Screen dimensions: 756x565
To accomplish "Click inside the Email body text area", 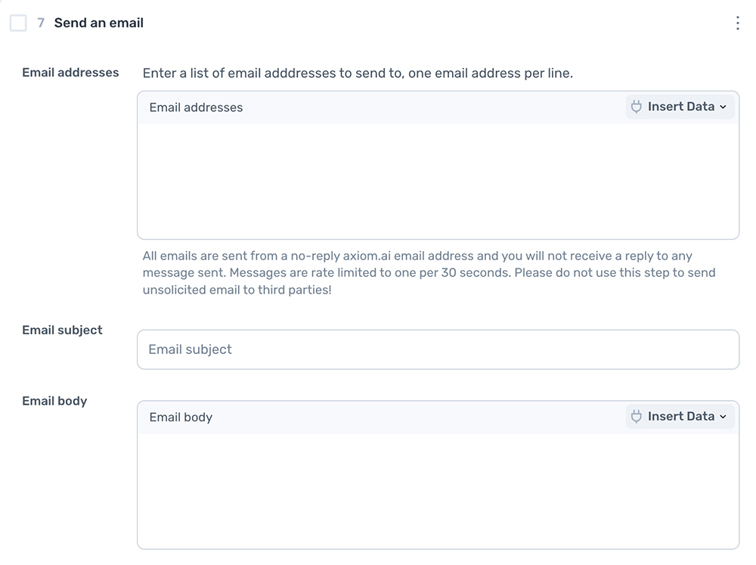I will click(x=438, y=490).
